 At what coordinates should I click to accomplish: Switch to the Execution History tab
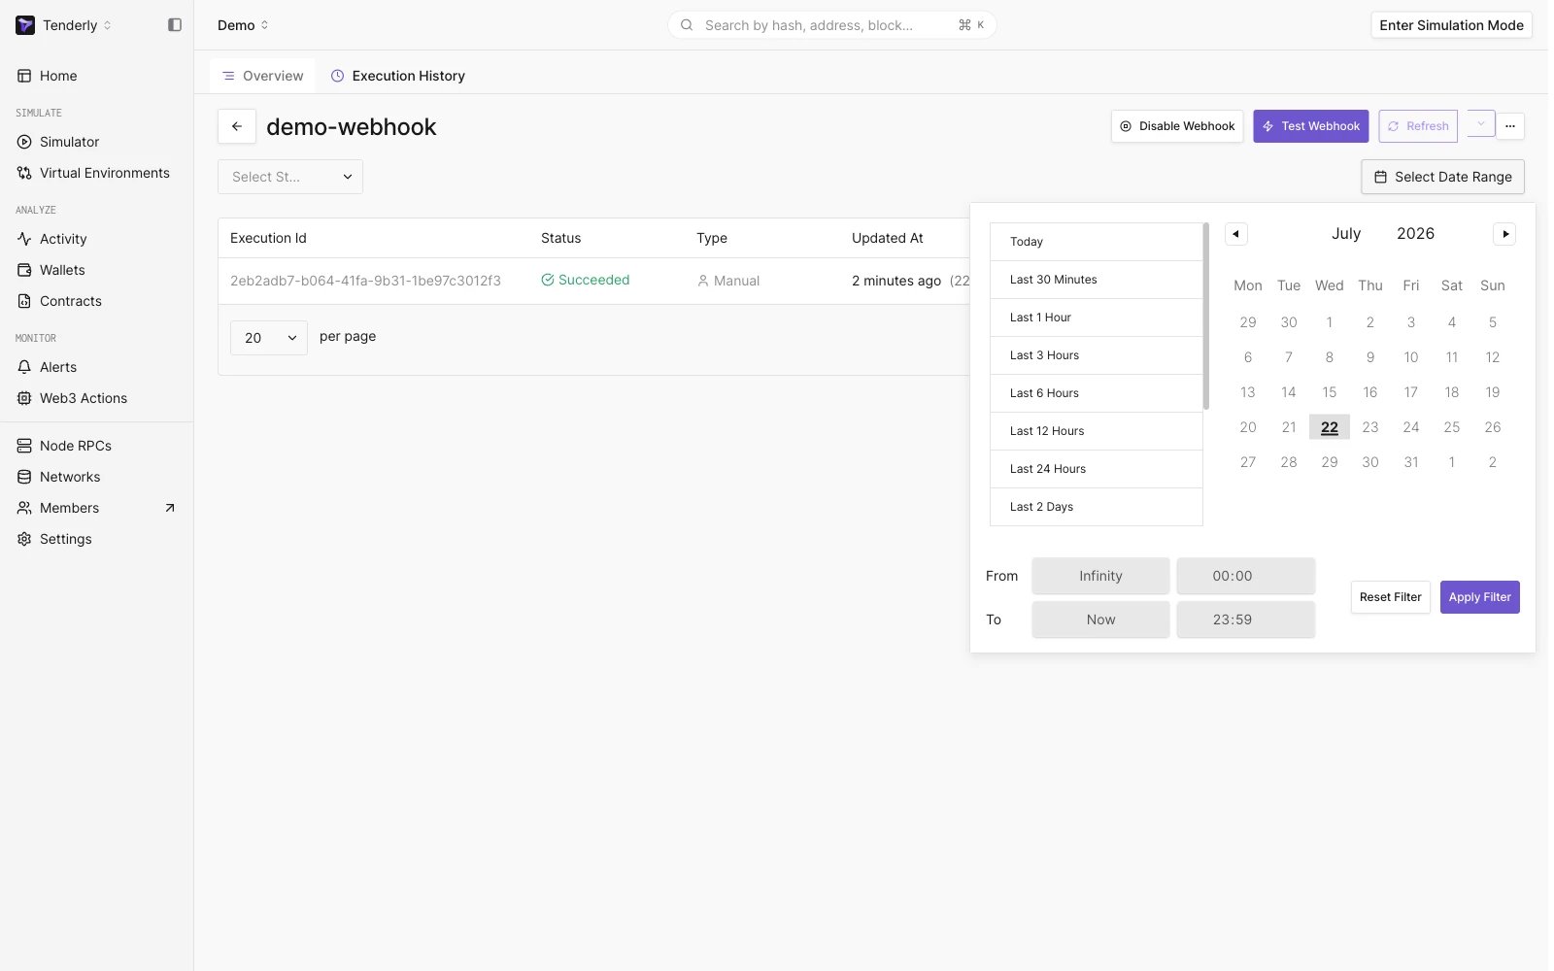pyautogui.click(x=398, y=76)
